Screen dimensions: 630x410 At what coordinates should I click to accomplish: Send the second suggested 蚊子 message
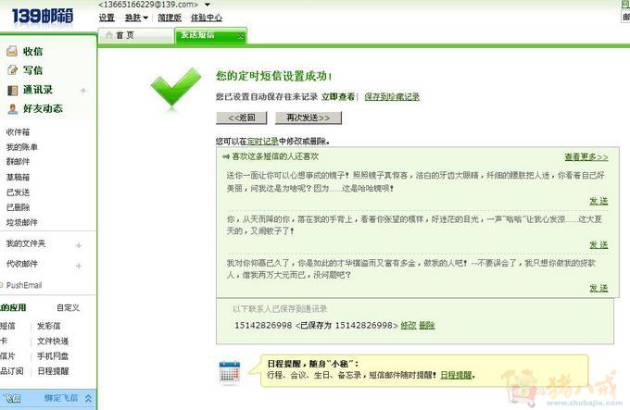tap(598, 244)
